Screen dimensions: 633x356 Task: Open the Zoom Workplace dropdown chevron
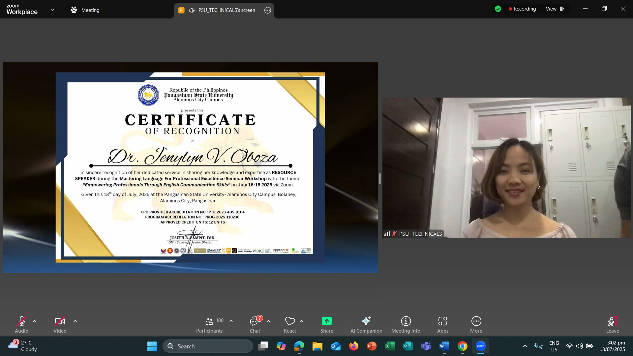pos(53,10)
